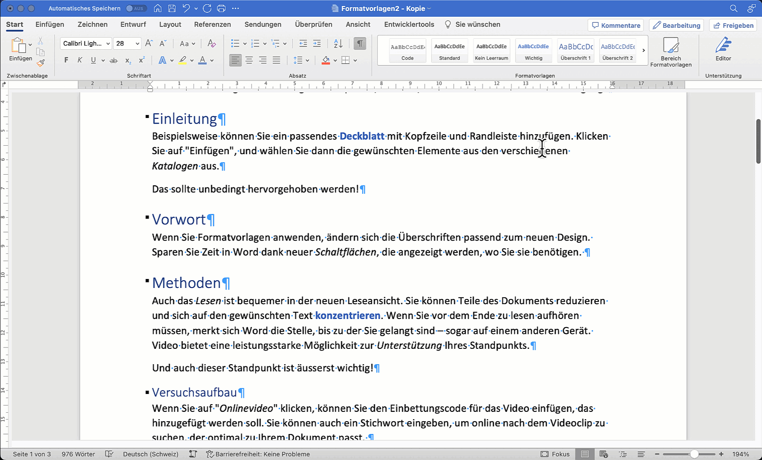Click the Kommentare button

tap(616, 25)
